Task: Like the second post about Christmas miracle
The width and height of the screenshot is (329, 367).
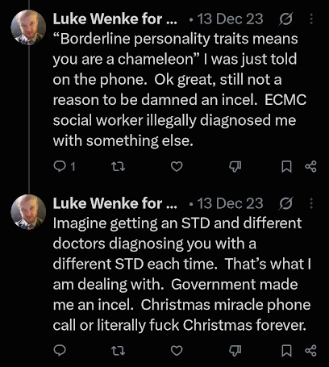Action: (x=177, y=351)
